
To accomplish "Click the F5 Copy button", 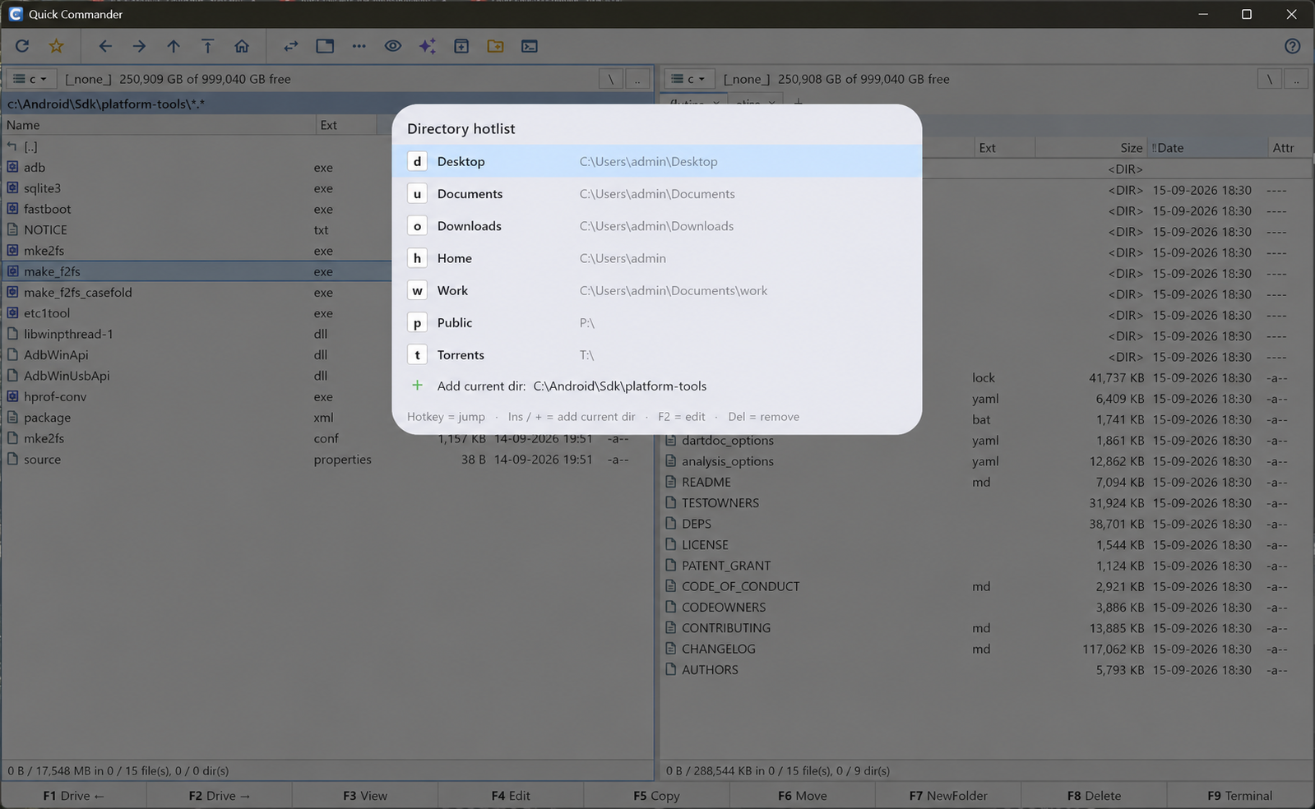I will click(x=656, y=796).
